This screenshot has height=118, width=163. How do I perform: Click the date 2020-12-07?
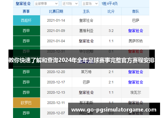coord(56,113)
